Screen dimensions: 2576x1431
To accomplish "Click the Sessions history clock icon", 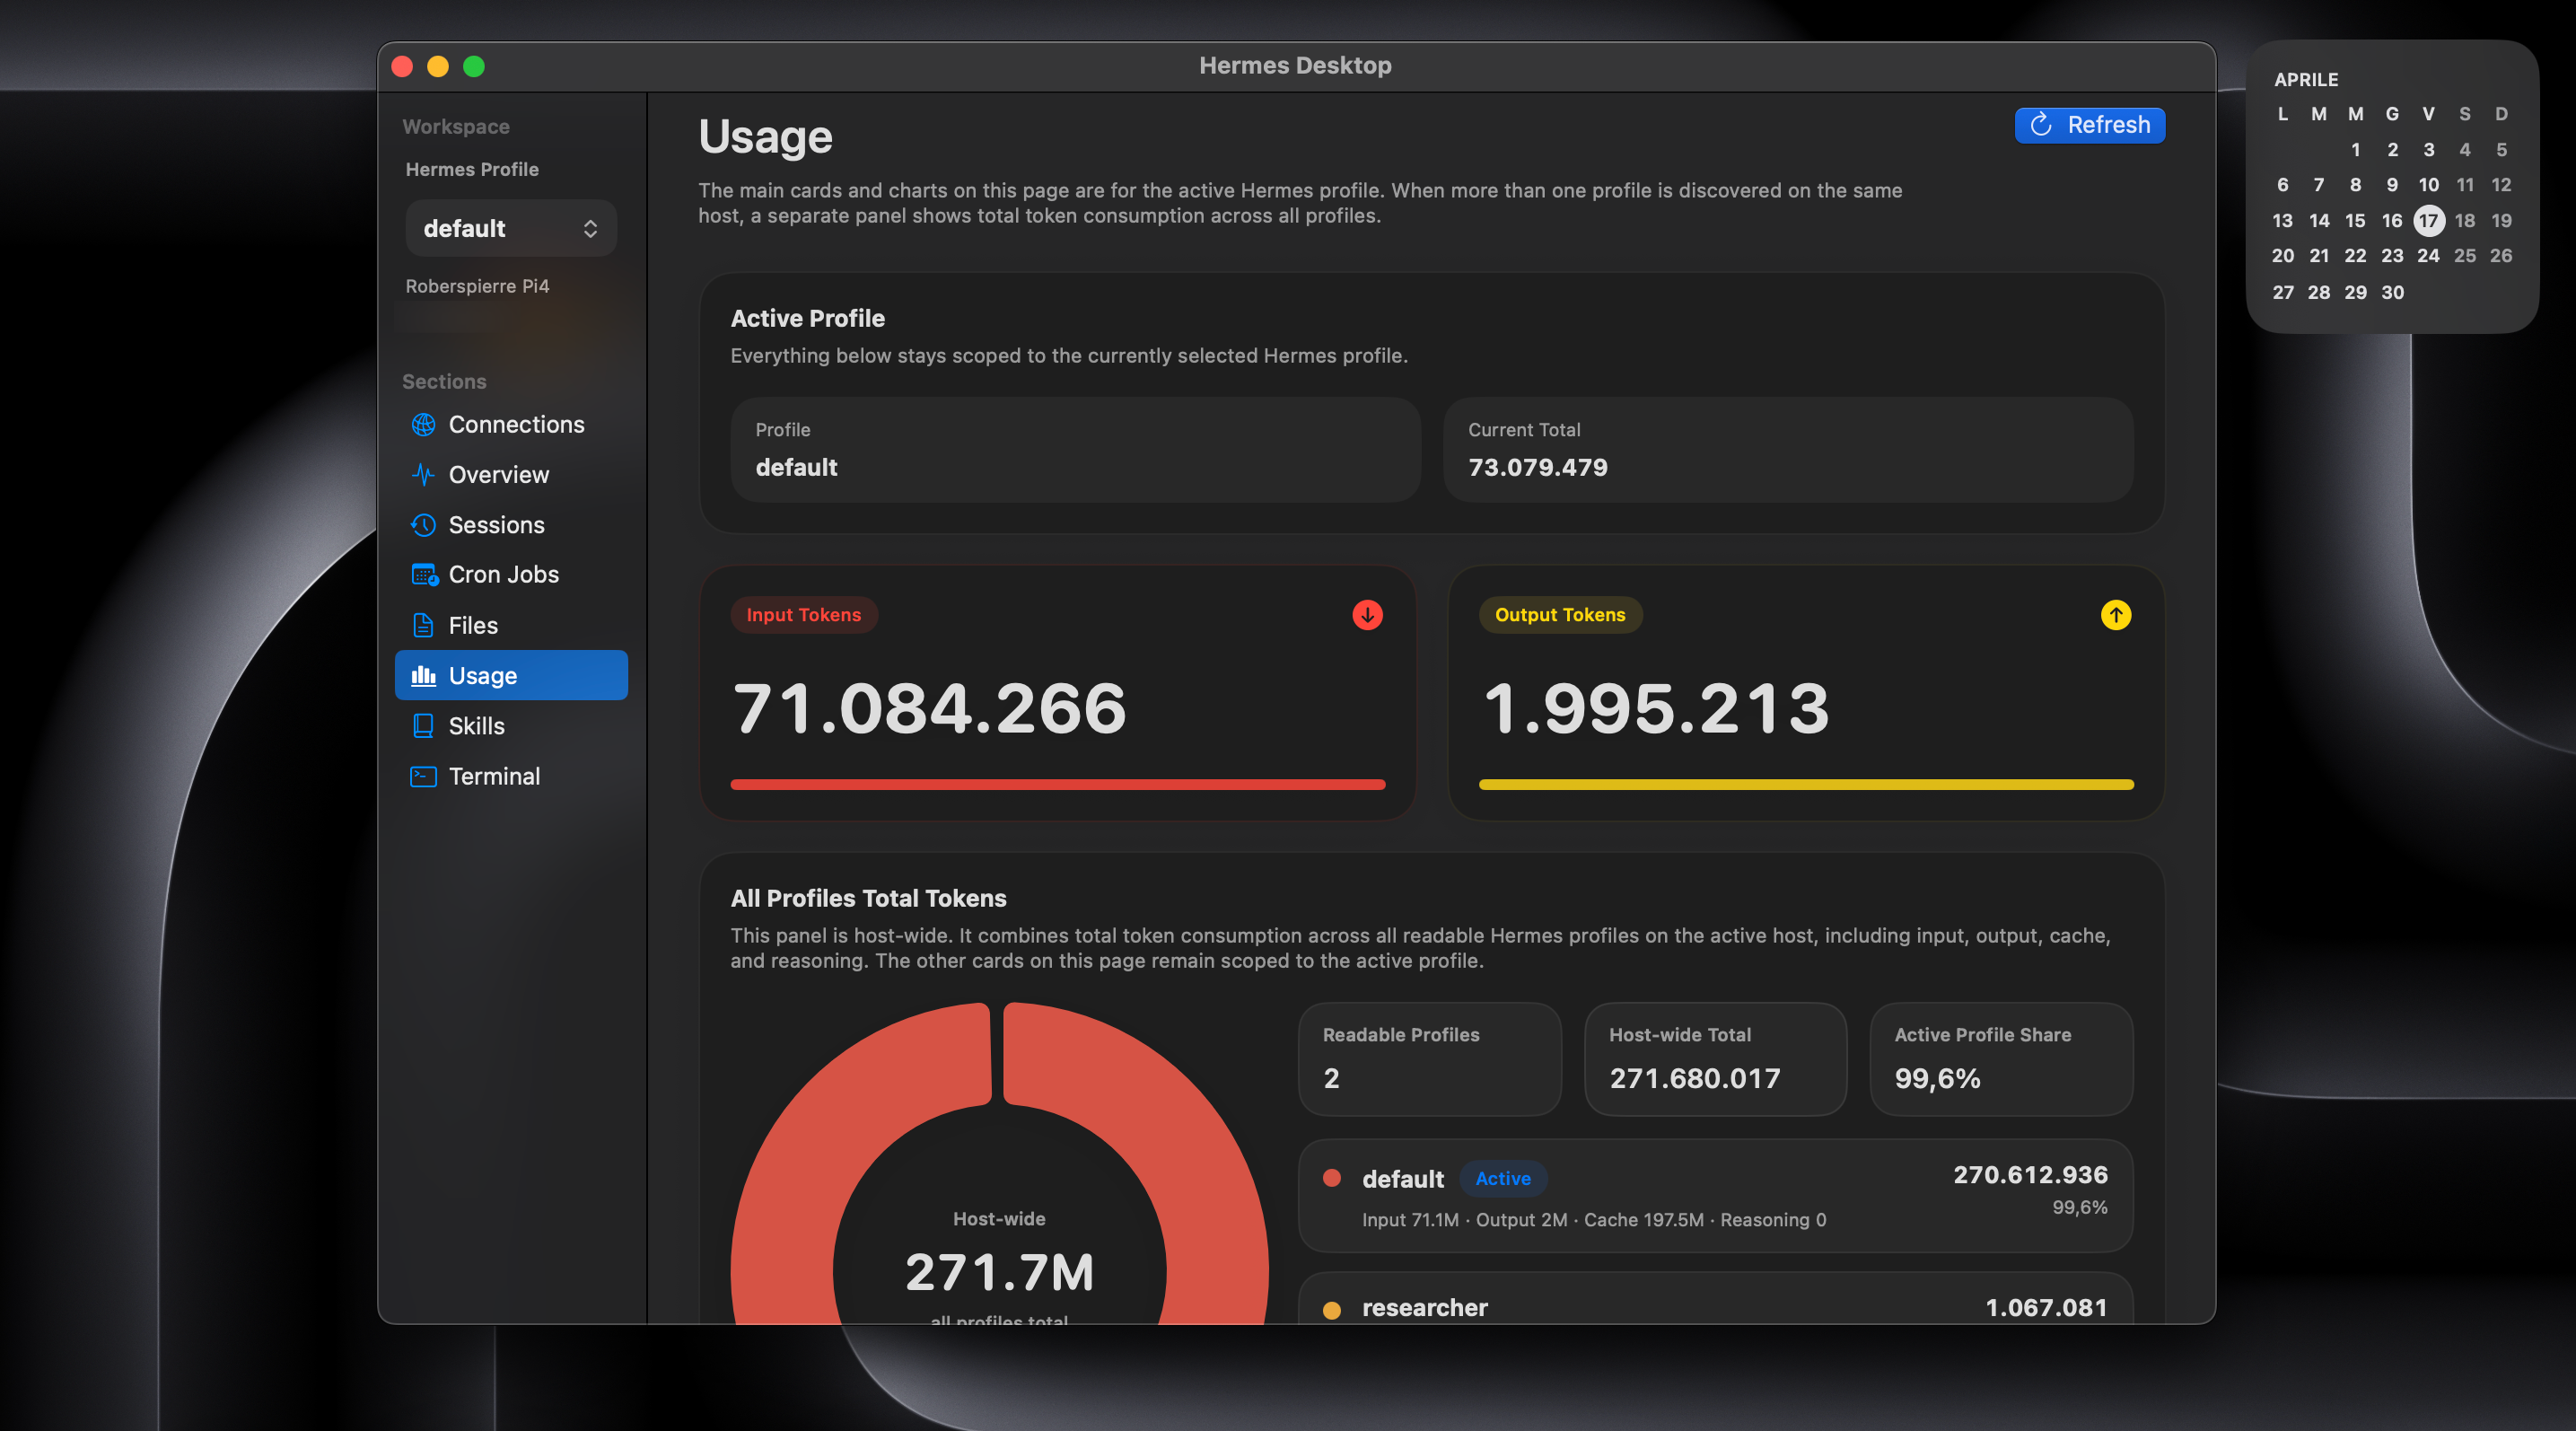I will (424, 524).
